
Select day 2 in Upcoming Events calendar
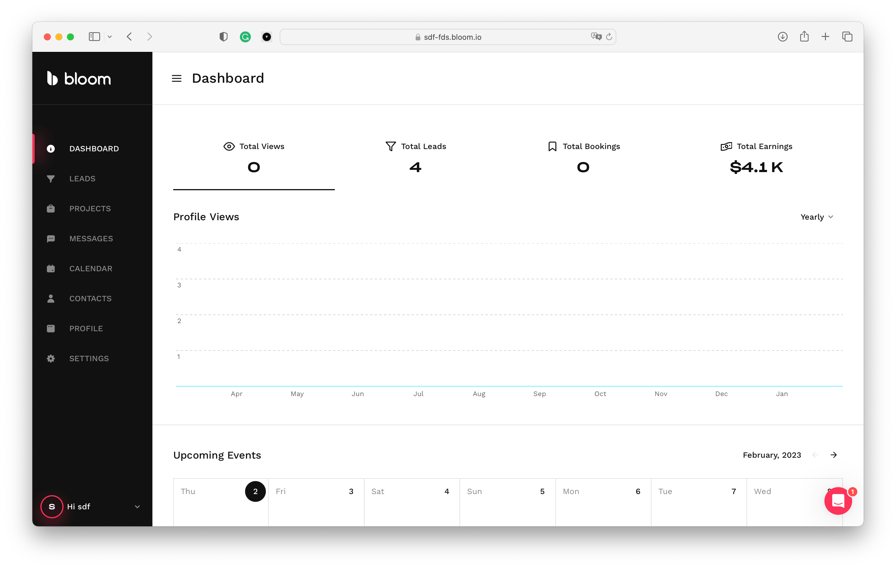click(x=255, y=491)
